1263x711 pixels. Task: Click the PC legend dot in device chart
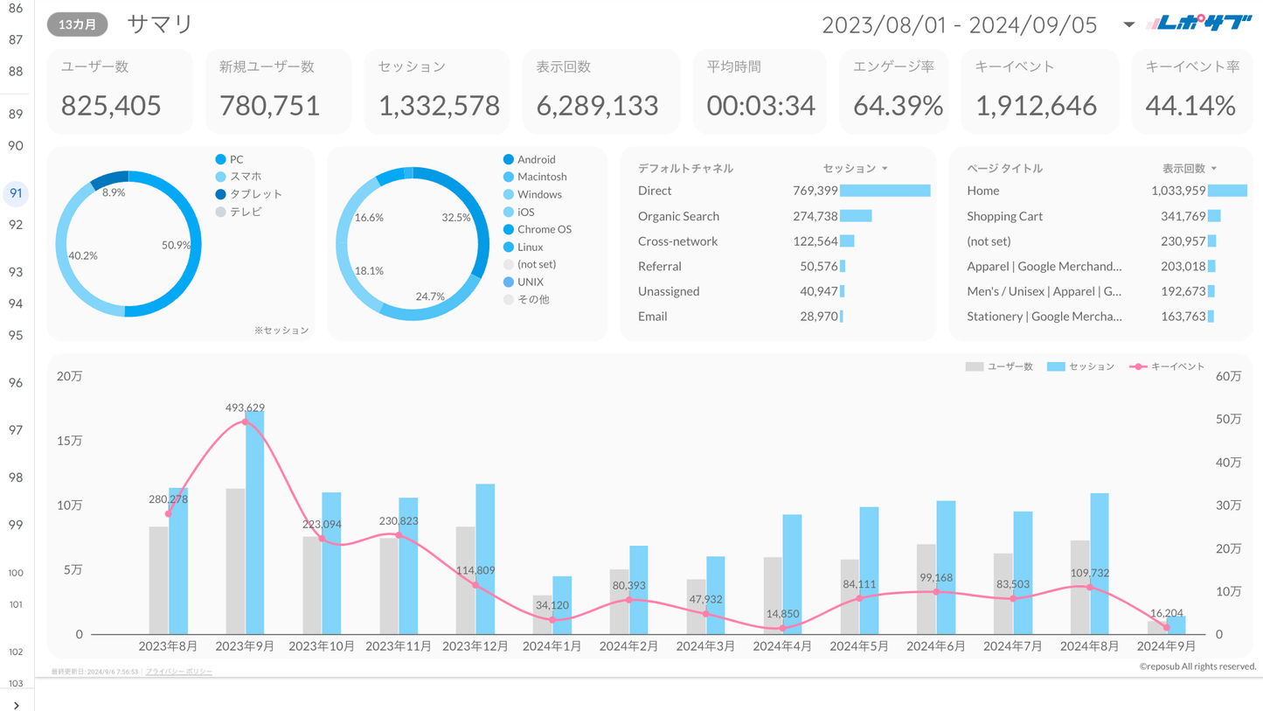(221, 159)
